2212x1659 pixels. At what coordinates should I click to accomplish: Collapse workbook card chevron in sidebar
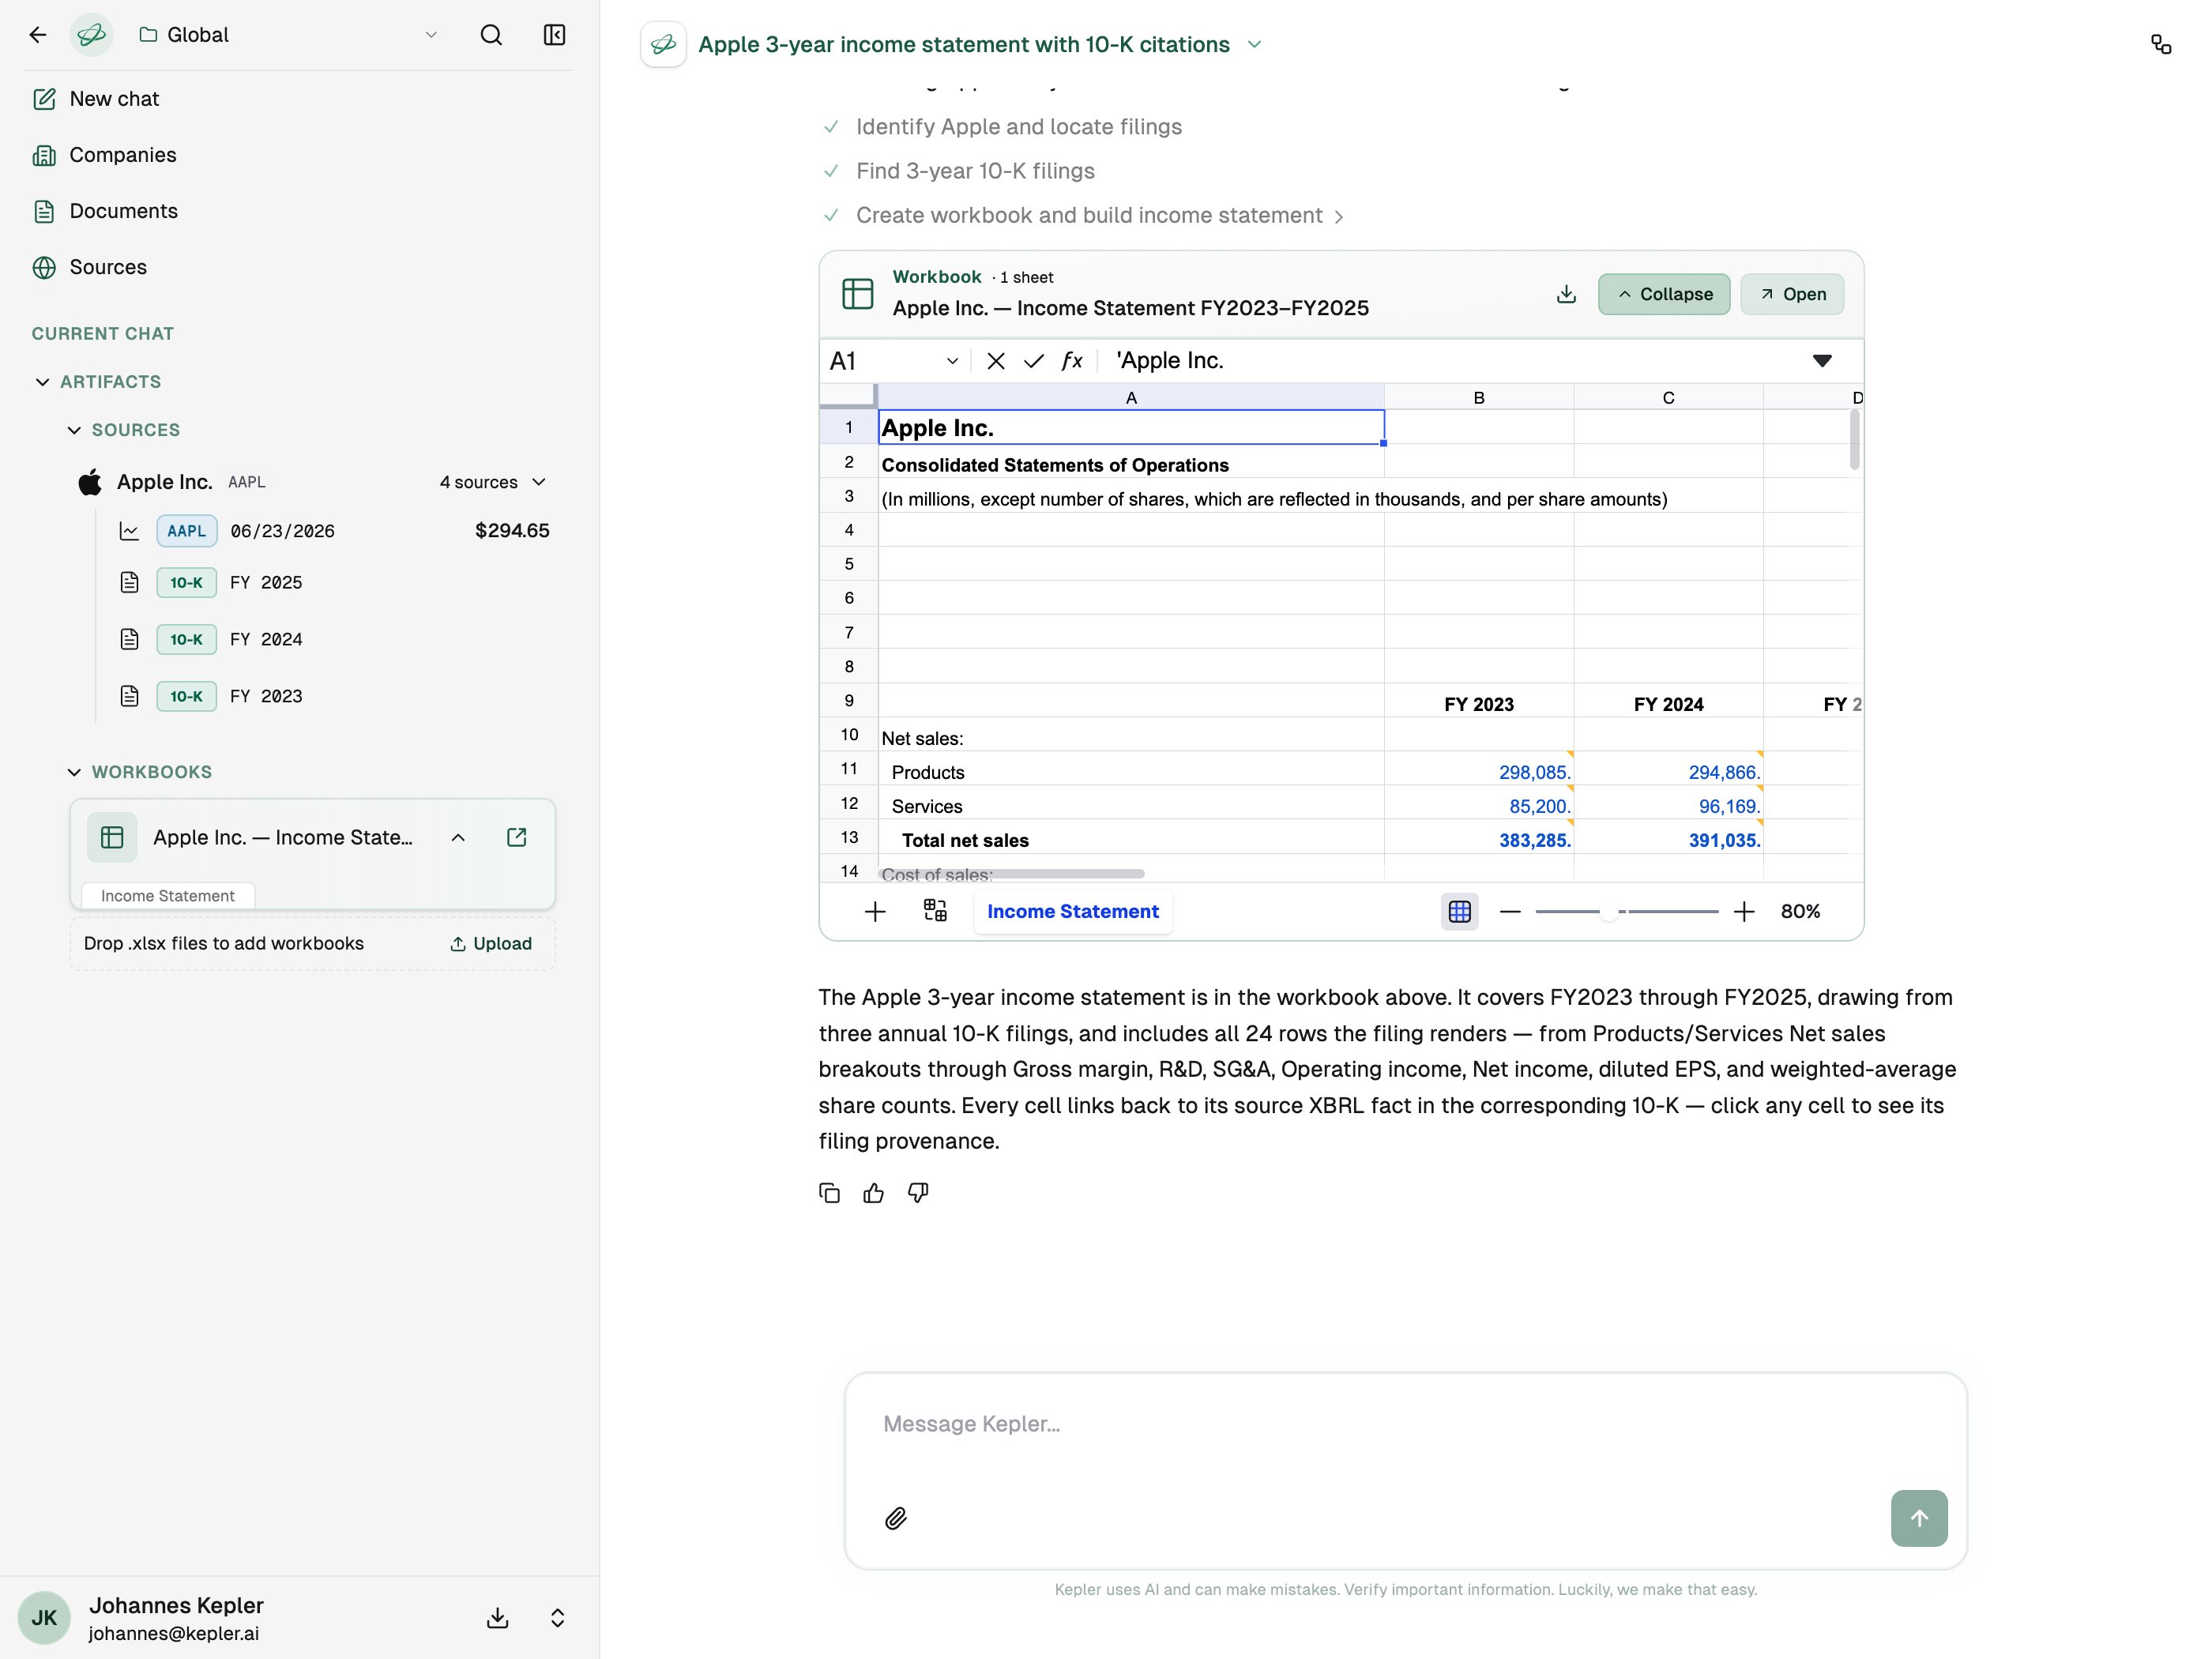pos(458,838)
